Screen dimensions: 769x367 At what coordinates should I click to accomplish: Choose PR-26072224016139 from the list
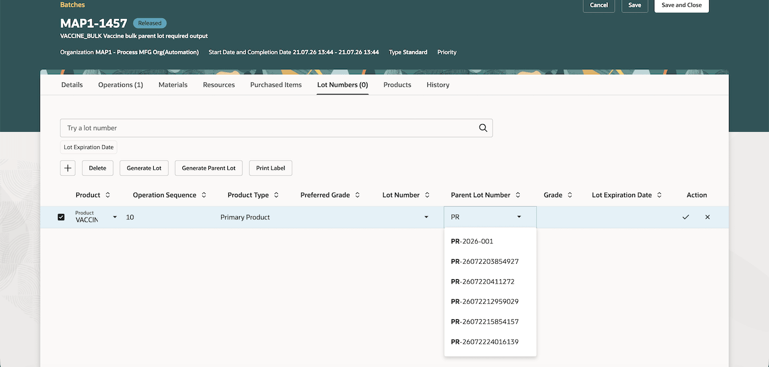490,342
